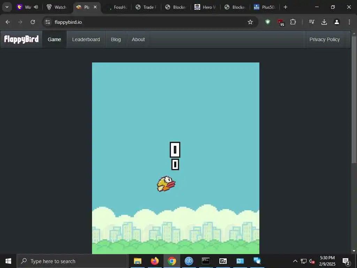Open the notification center icon
The image size is (357, 268).
point(346,261)
